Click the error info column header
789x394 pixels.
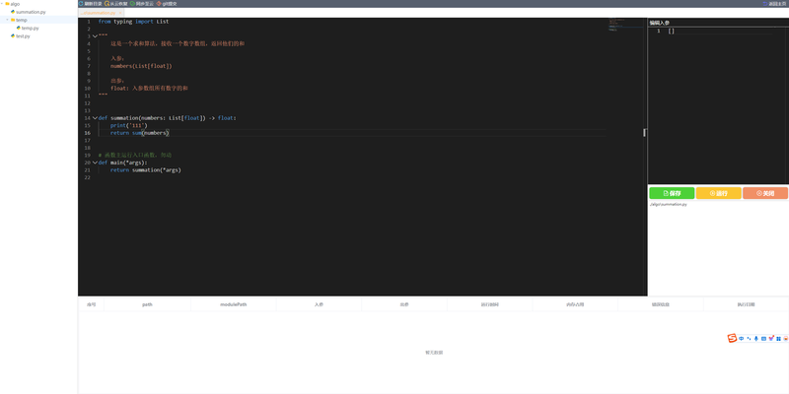(661, 304)
